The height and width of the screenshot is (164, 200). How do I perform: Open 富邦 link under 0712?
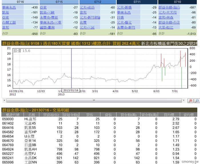pos(83,12)
